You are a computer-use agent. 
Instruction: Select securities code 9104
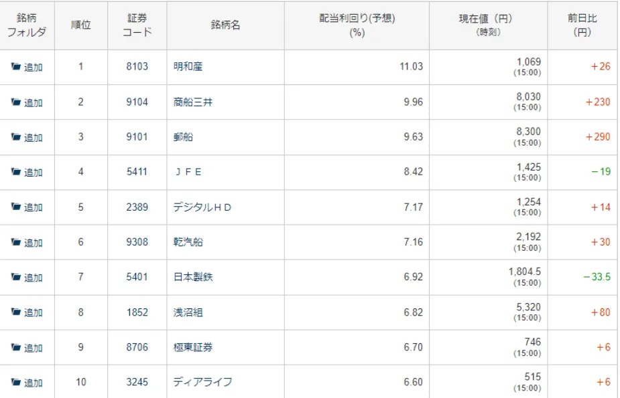click(137, 102)
